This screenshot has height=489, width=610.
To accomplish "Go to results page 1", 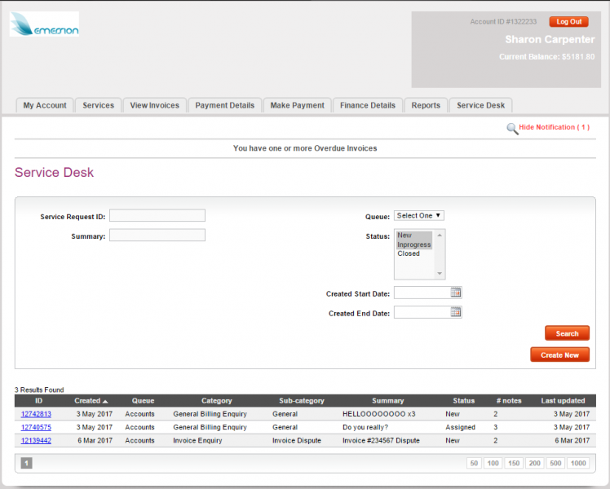I will (26, 463).
